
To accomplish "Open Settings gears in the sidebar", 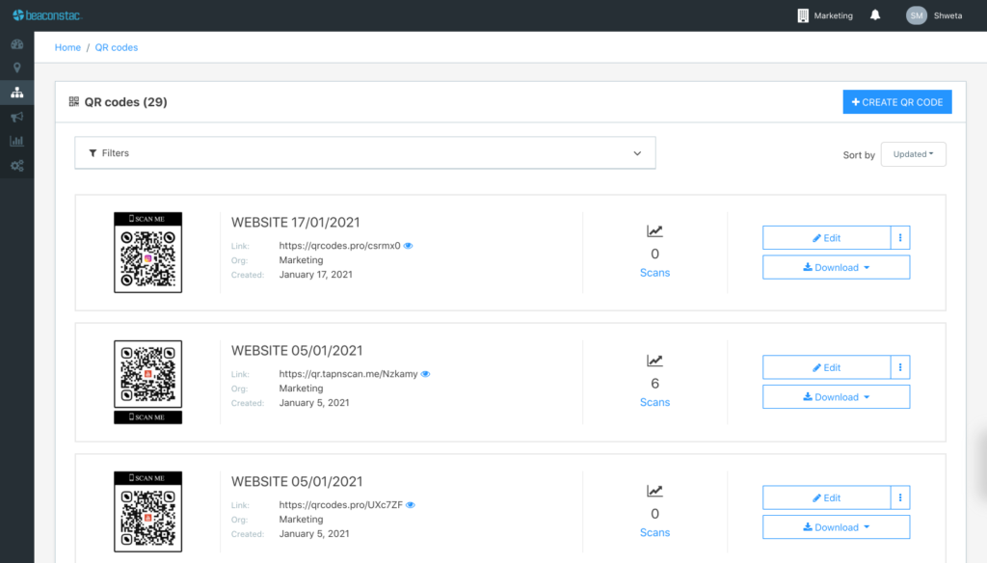I will (16, 165).
